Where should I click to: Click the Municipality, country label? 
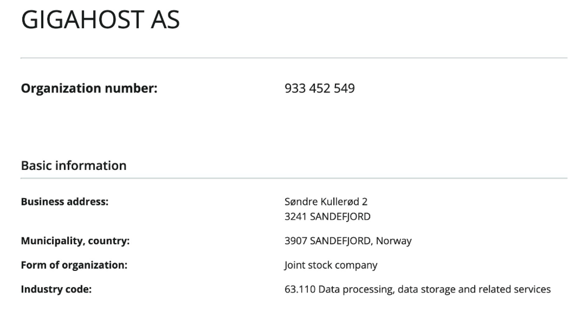(x=75, y=241)
